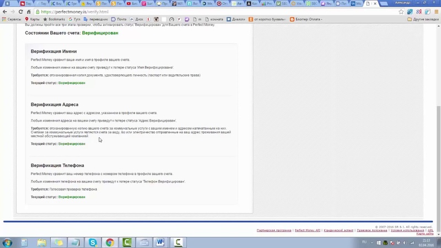Open Microsoft Word from the taskbar
Viewport: 441px width, 248px height.
(160, 242)
